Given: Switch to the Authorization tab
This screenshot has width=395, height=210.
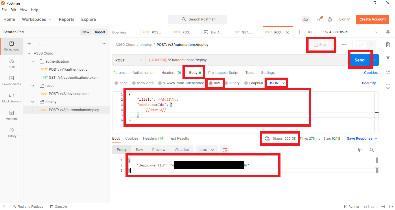Looking at the screenshot, I should [143, 73].
